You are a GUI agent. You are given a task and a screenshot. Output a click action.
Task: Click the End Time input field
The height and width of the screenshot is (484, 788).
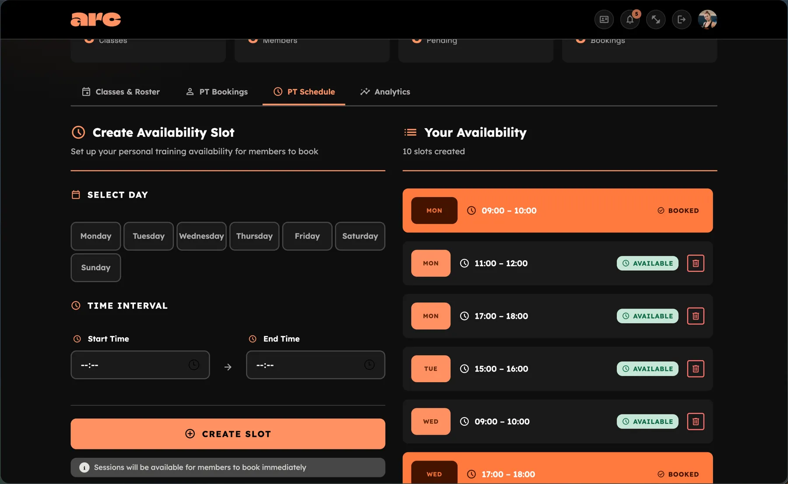pos(316,365)
